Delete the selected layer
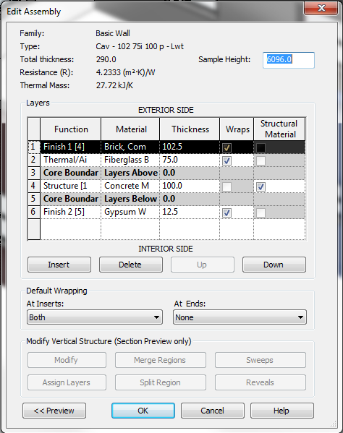Screen dimensions: 343x433 click(x=131, y=265)
